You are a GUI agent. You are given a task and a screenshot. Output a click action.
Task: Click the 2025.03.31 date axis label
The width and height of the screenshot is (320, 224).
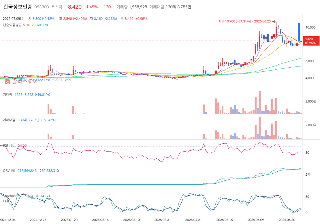click(163, 220)
